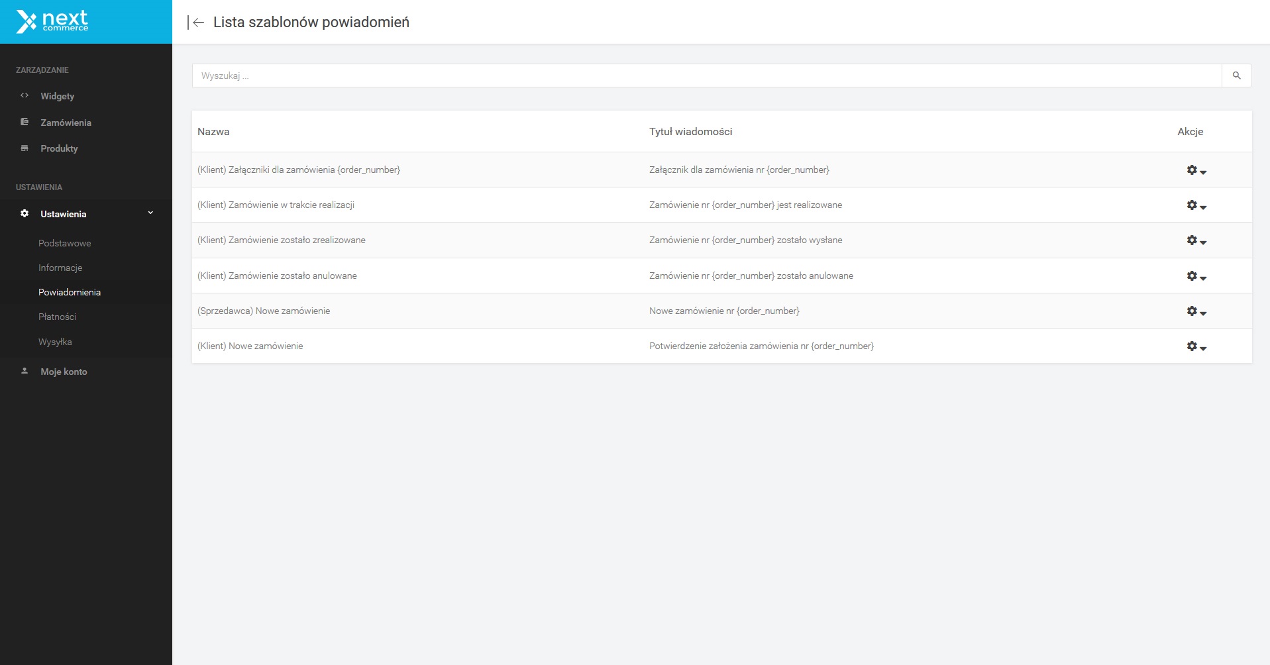Click the Ustawienia gear icon in sidebar

[25, 214]
